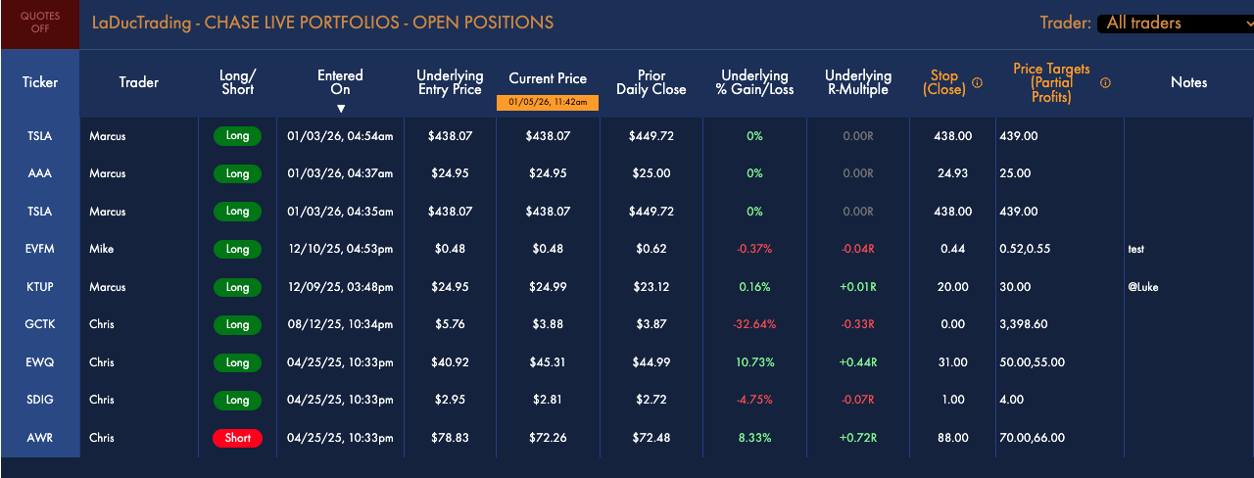Toggle the QUOTES OFF switch
Viewport: 1254px width, 478px height.
40,23
